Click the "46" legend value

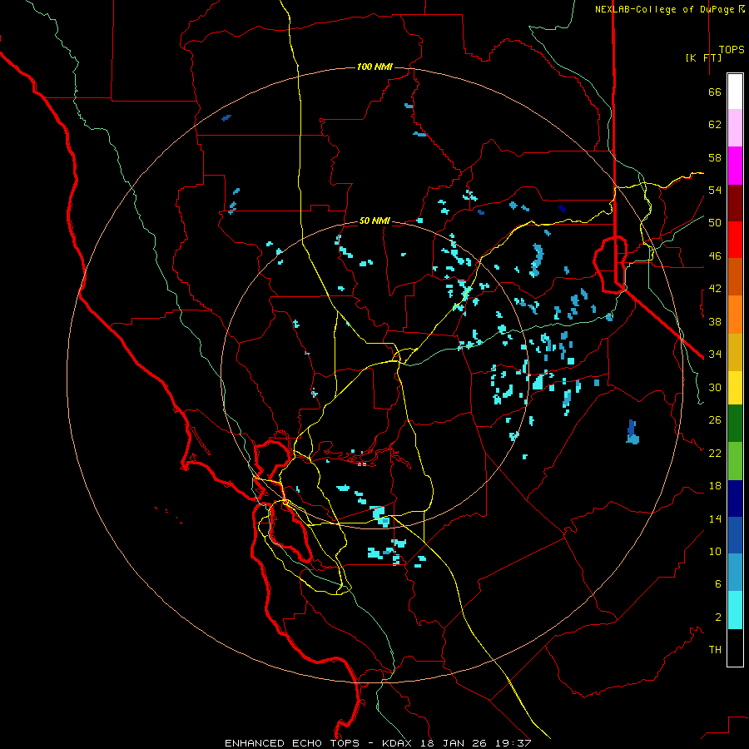pos(715,255)
